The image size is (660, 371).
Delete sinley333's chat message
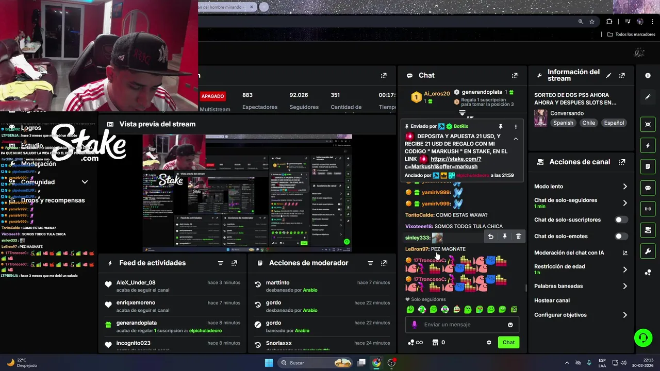point(519,237)
